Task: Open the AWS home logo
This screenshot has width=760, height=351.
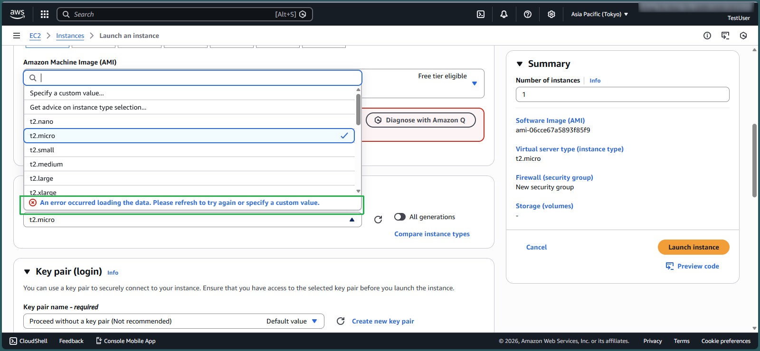Action: tap(18, 14)
